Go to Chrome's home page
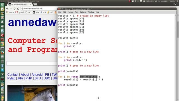 pyautogui.click(x=18, y=9)
